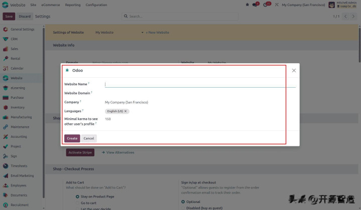Image resolution: width=361 pixels, height=210 pixels.
Task: Select Go to cart option
Action: click(x=77, y=203)
